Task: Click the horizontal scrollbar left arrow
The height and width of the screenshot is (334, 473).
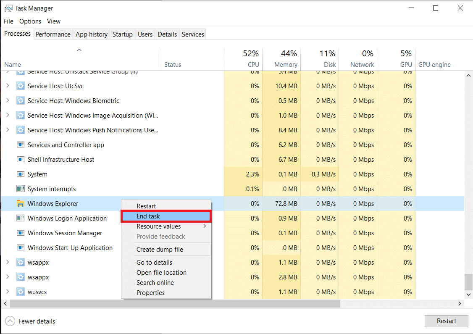Action: tap(5, 303)
